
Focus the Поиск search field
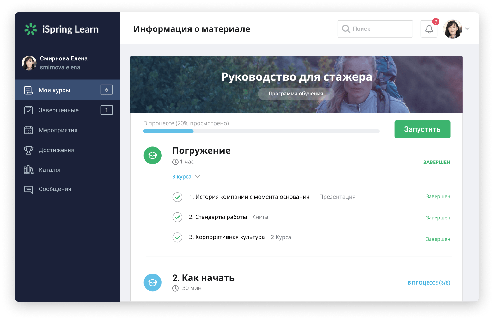coord(375,29)
